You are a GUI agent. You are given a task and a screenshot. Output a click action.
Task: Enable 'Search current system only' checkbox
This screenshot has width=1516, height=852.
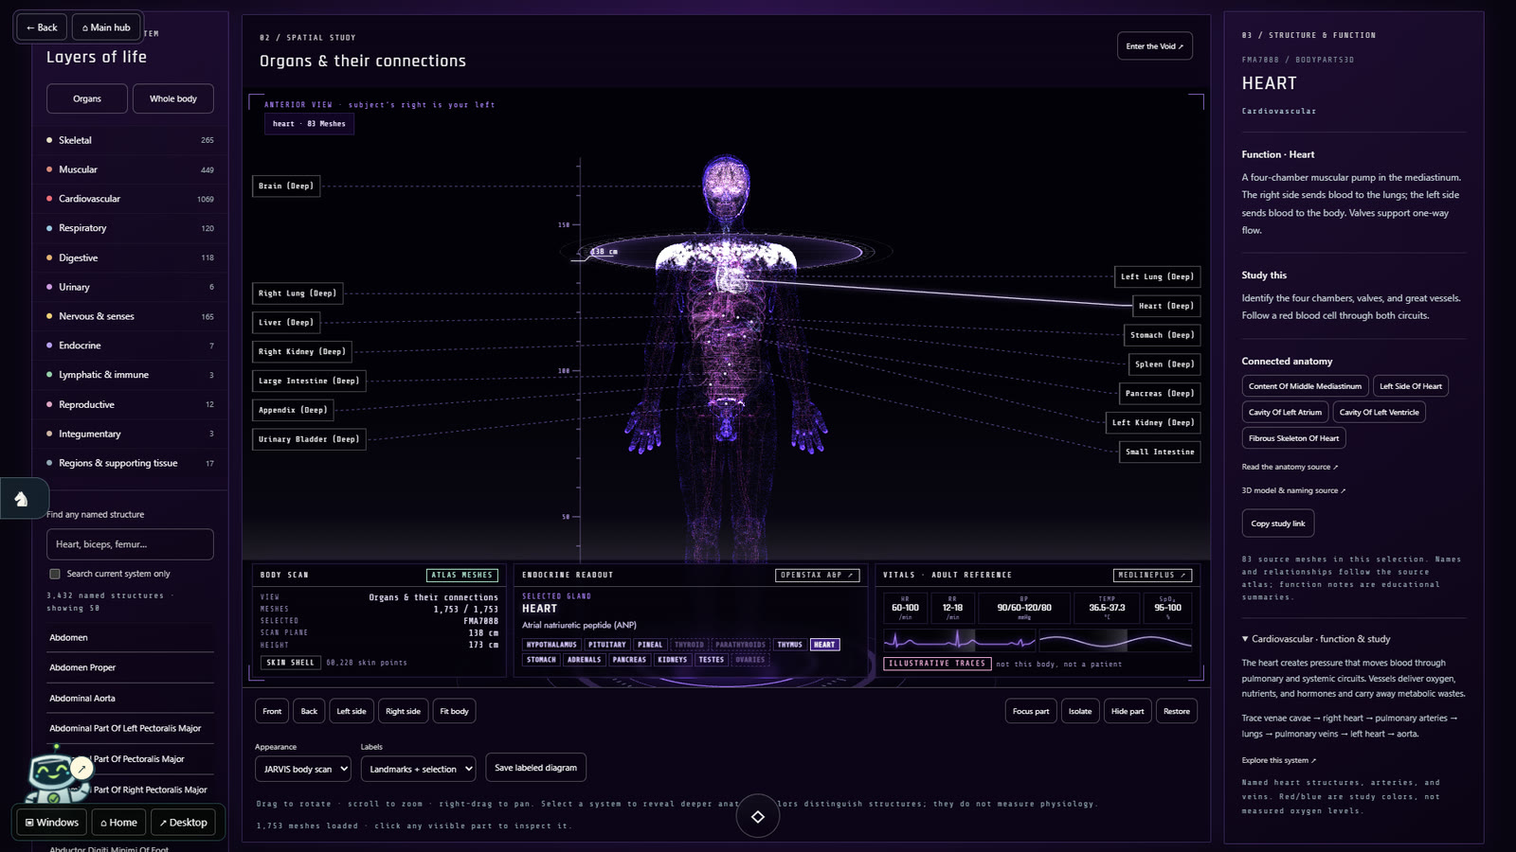tap(55, 574)
